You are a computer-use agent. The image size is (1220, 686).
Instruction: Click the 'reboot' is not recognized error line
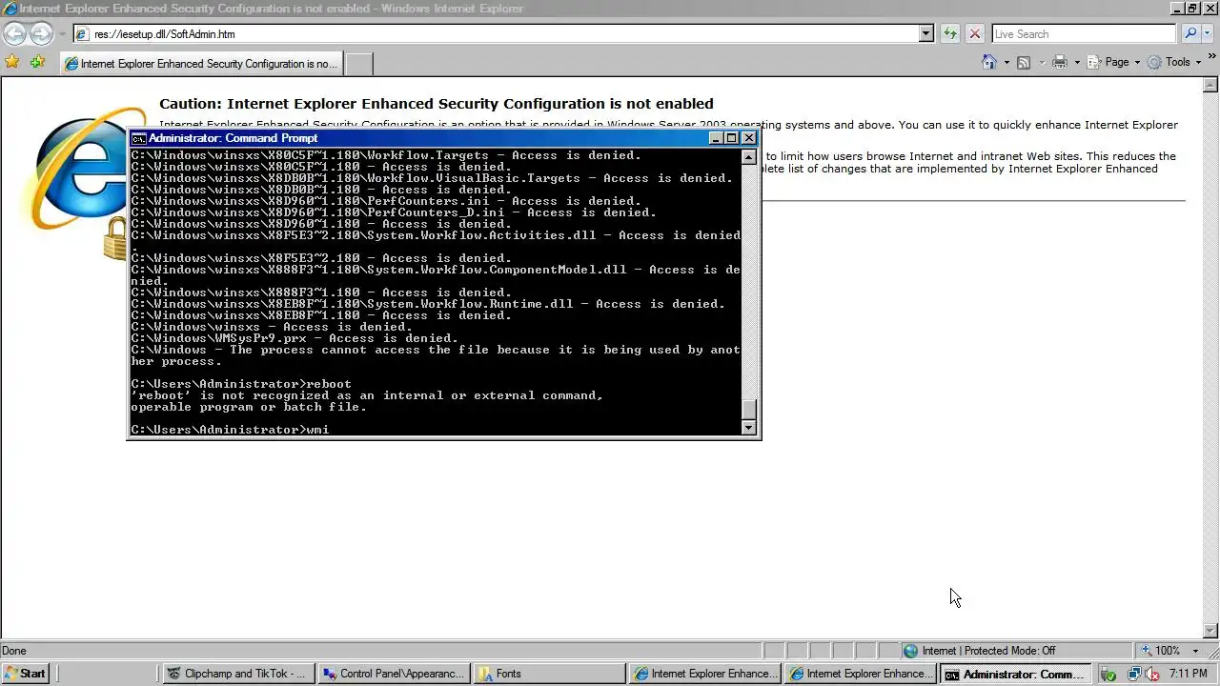(x=367, y=395)
